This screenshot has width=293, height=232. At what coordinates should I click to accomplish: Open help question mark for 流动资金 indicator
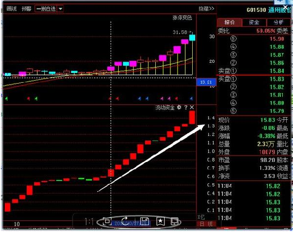[x=185, y=107]
